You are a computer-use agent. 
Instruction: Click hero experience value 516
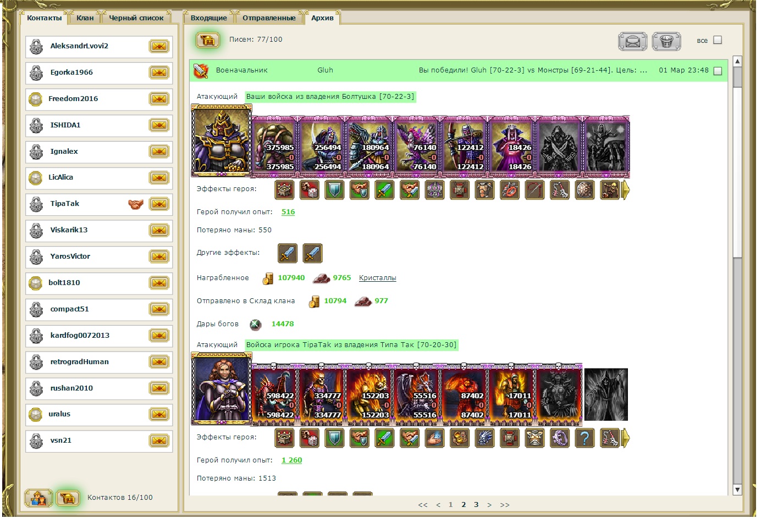[288, 212]
